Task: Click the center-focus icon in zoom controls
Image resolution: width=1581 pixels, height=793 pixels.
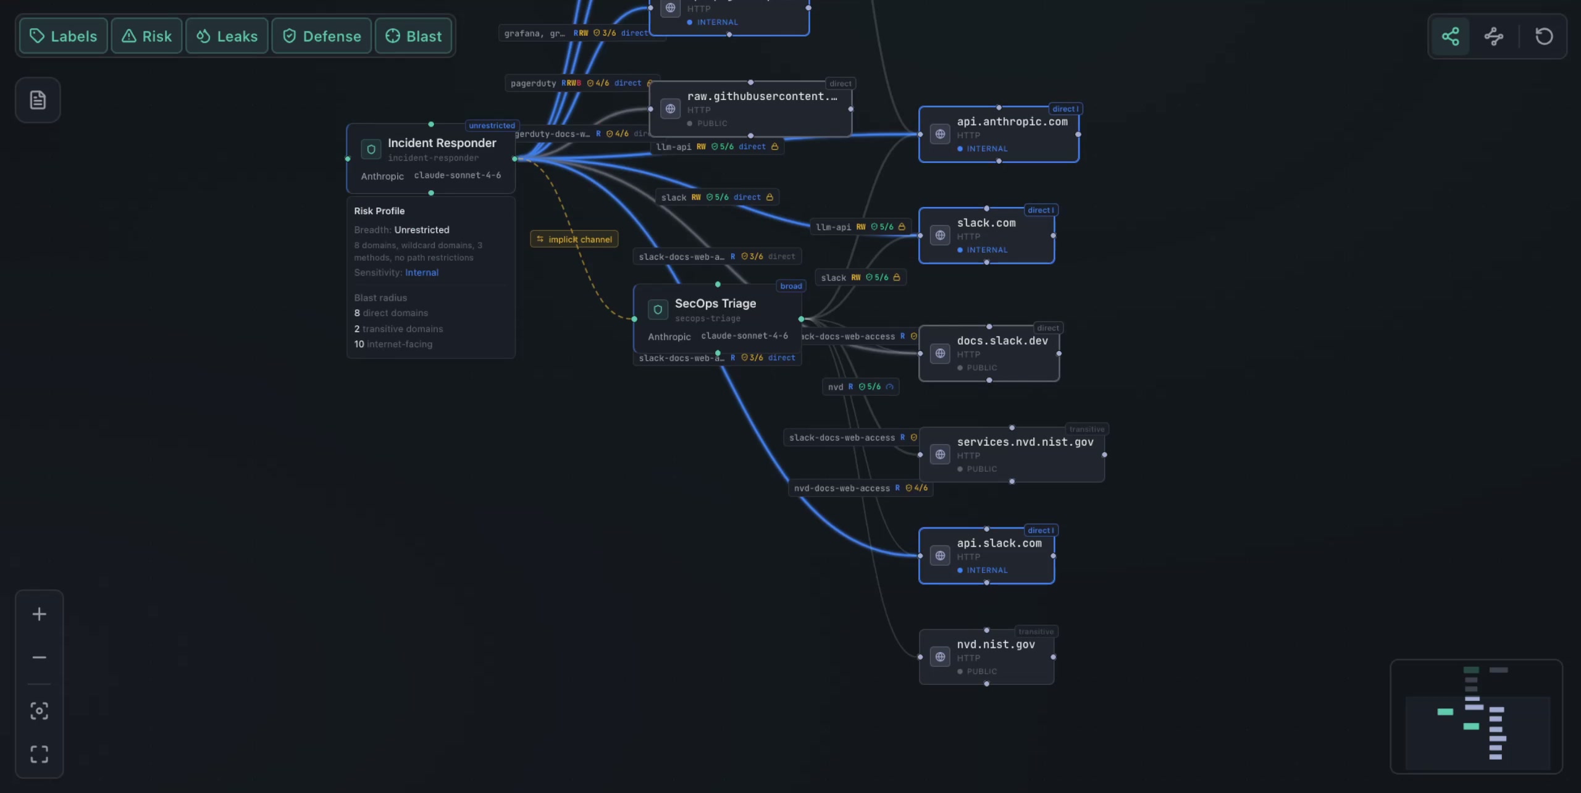Action: [39, 711]
